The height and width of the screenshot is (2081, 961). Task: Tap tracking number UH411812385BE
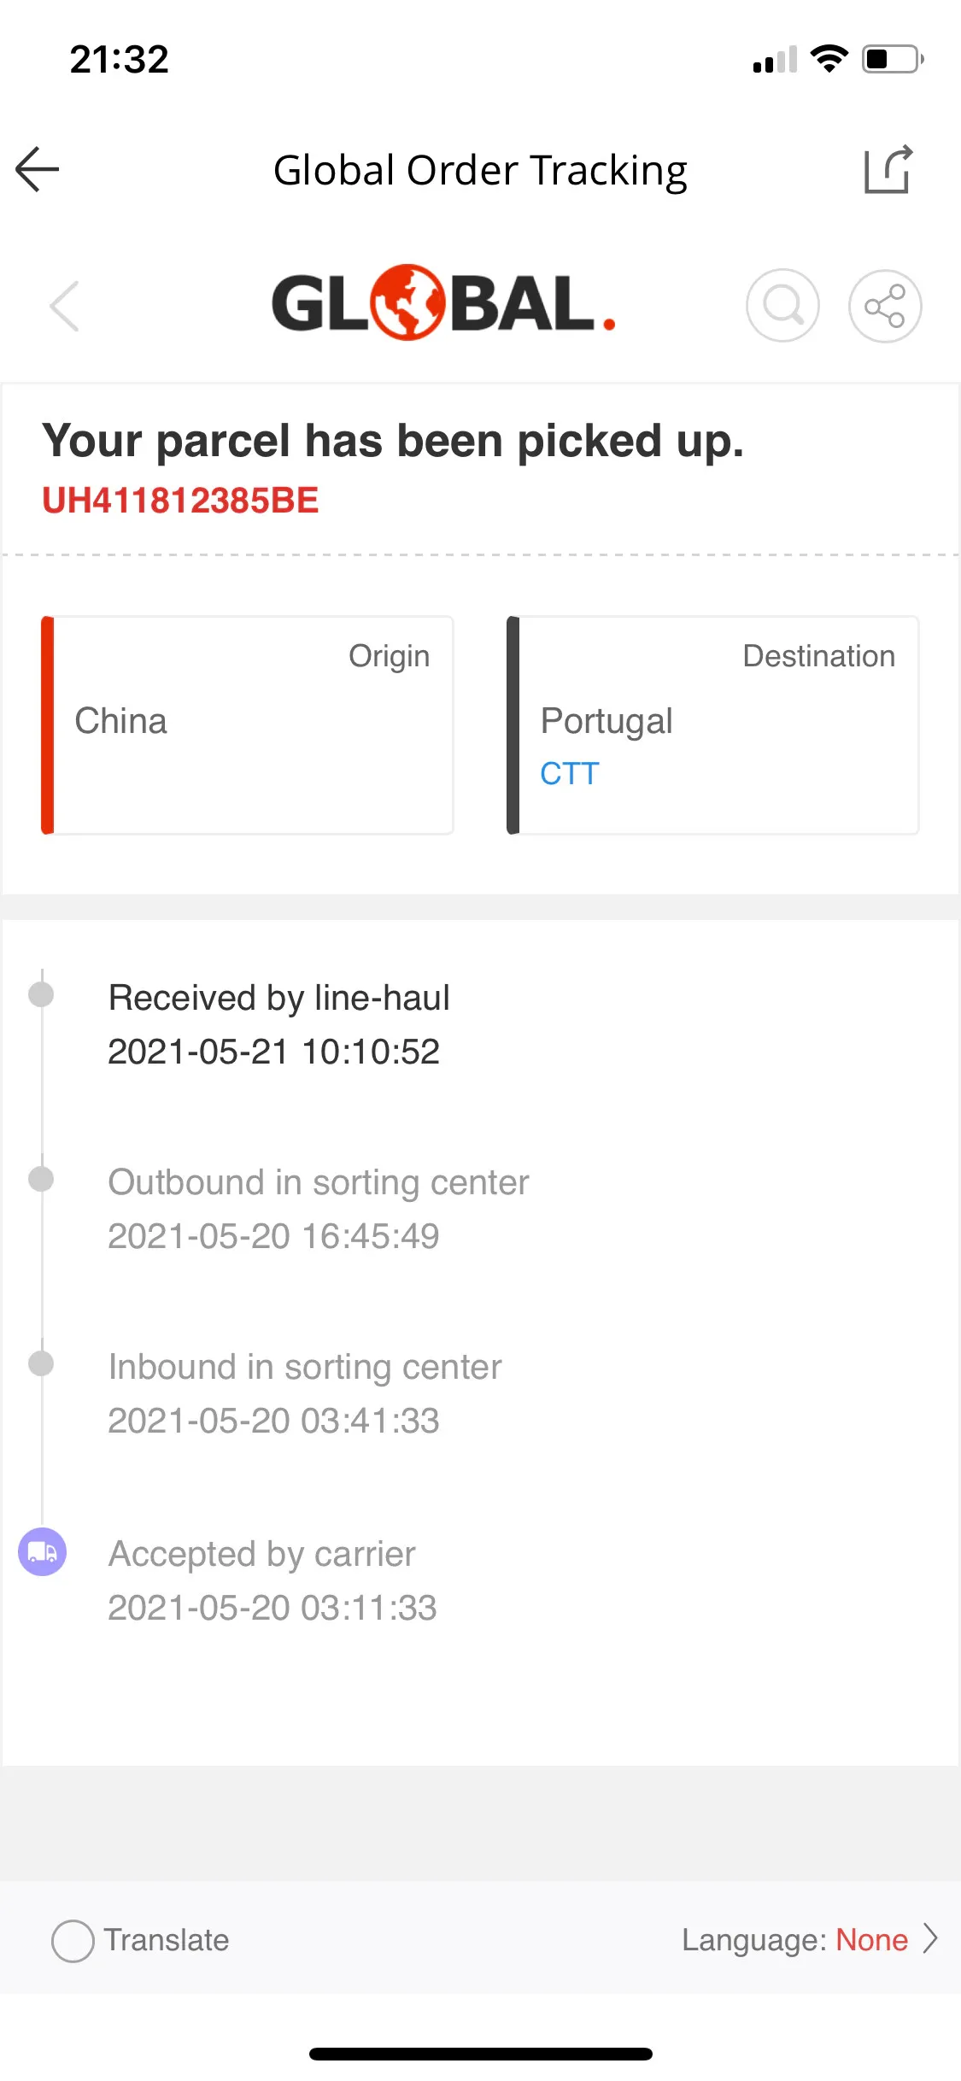[x=180, y=501]
